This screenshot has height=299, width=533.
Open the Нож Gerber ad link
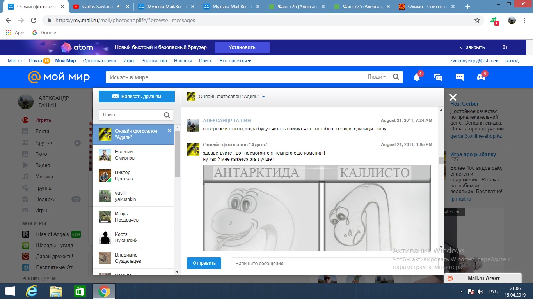[464, 104]
